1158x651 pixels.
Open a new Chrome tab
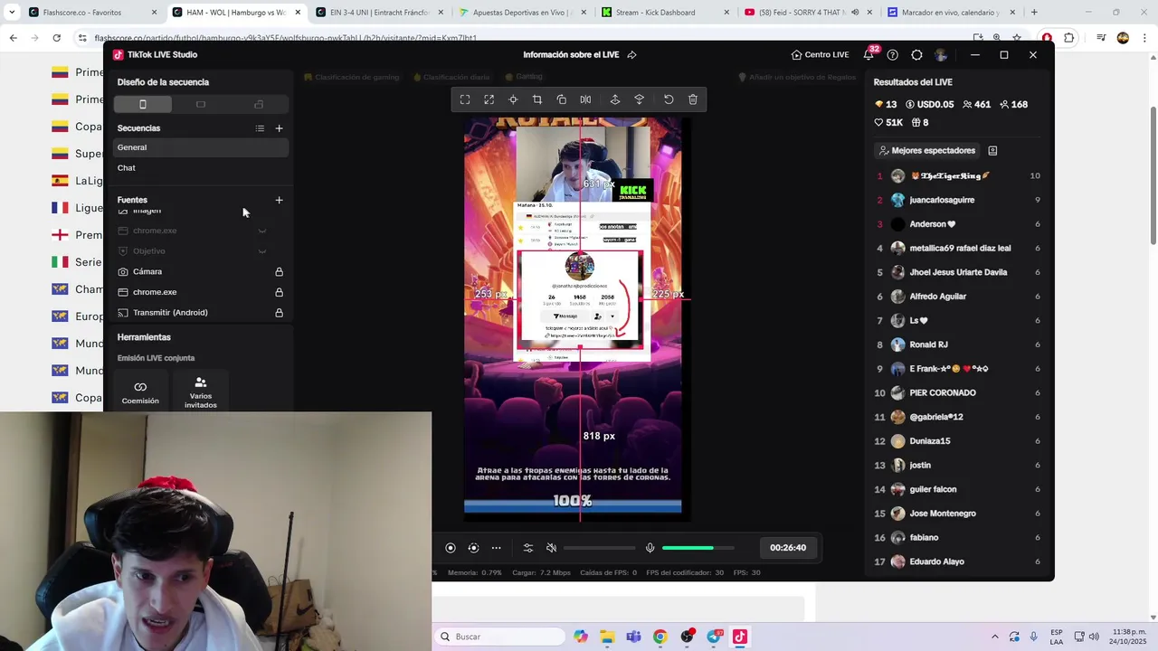[x=1034, y=13]
